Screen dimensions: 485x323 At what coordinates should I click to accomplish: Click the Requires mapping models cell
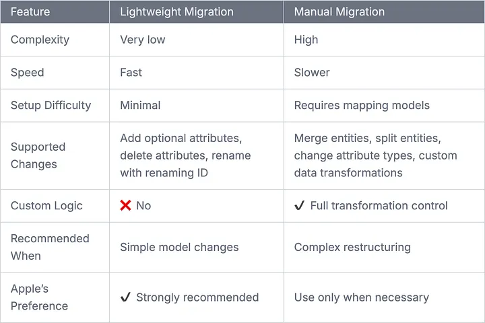pyautogui.click(x=362, y=105)
